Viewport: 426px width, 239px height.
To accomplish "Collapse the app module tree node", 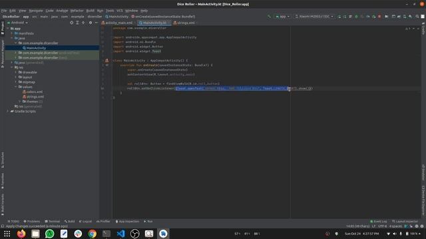I will tap(8, 29).
